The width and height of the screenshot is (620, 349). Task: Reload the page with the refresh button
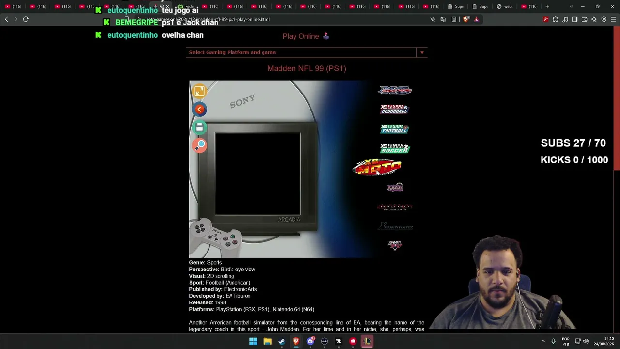pos(26,19)
